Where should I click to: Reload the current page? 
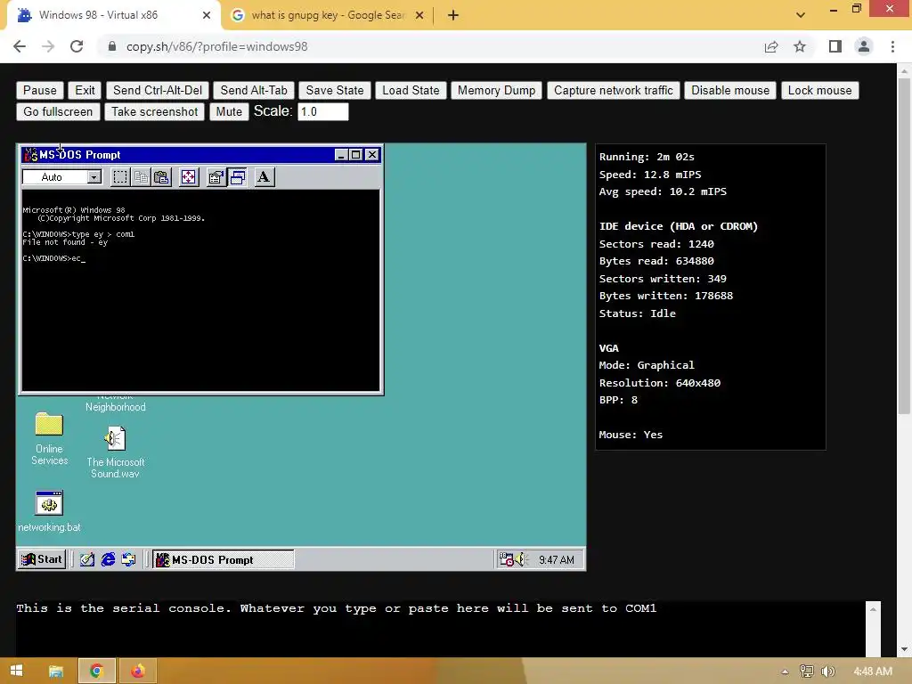[77, 46]
